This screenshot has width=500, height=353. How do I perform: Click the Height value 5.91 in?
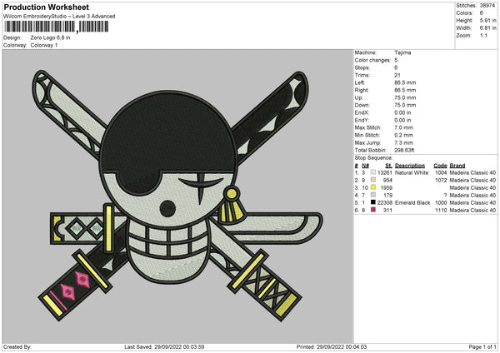487,20
